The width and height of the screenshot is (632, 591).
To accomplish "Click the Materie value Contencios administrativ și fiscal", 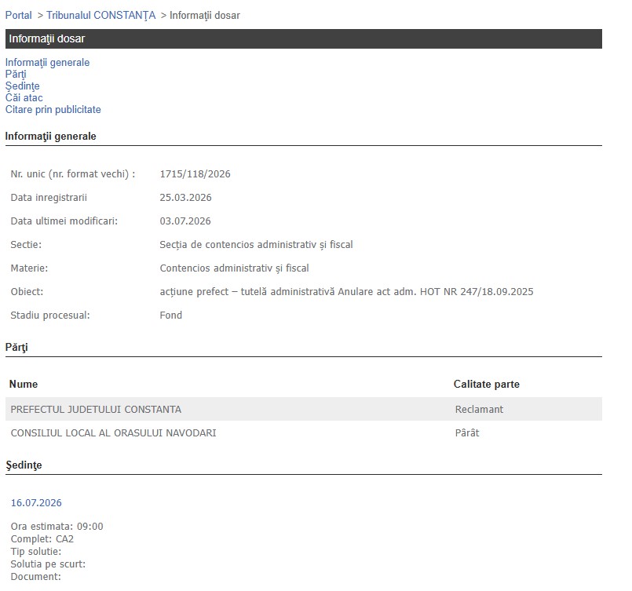I will [234, 268].
